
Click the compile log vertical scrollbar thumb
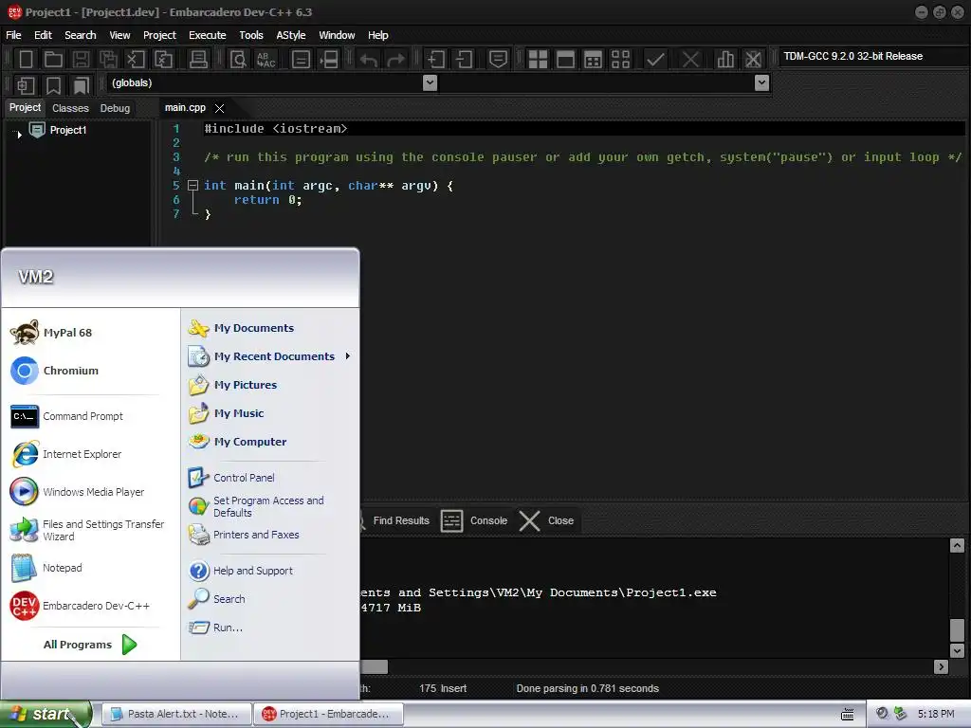coord(957,630)
